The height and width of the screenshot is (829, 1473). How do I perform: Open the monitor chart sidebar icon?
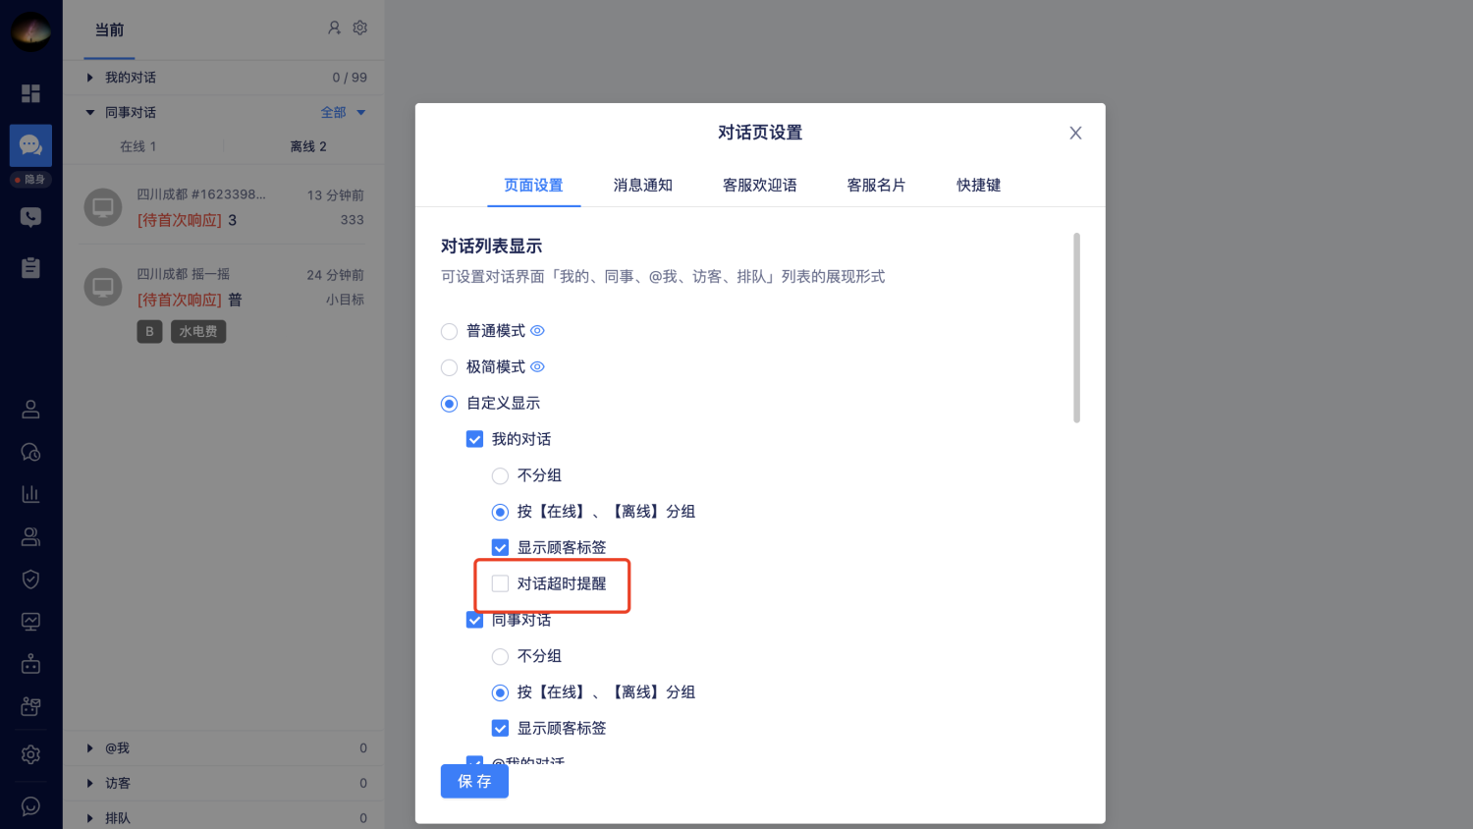click(x=30, y=622)
